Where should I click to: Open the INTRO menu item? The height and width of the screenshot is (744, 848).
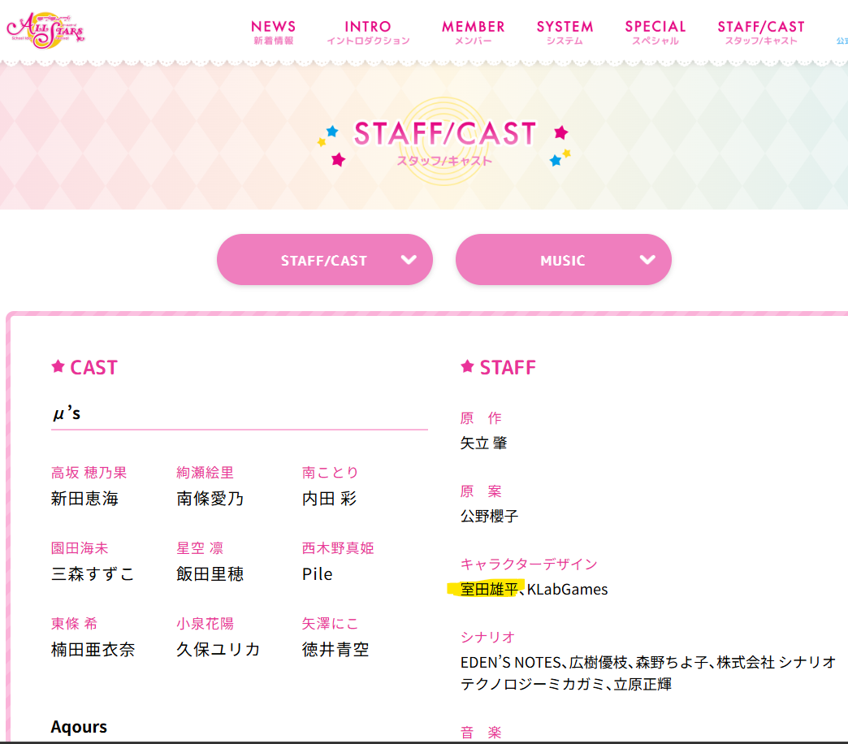pyautogui.click(x=368, y=32)
